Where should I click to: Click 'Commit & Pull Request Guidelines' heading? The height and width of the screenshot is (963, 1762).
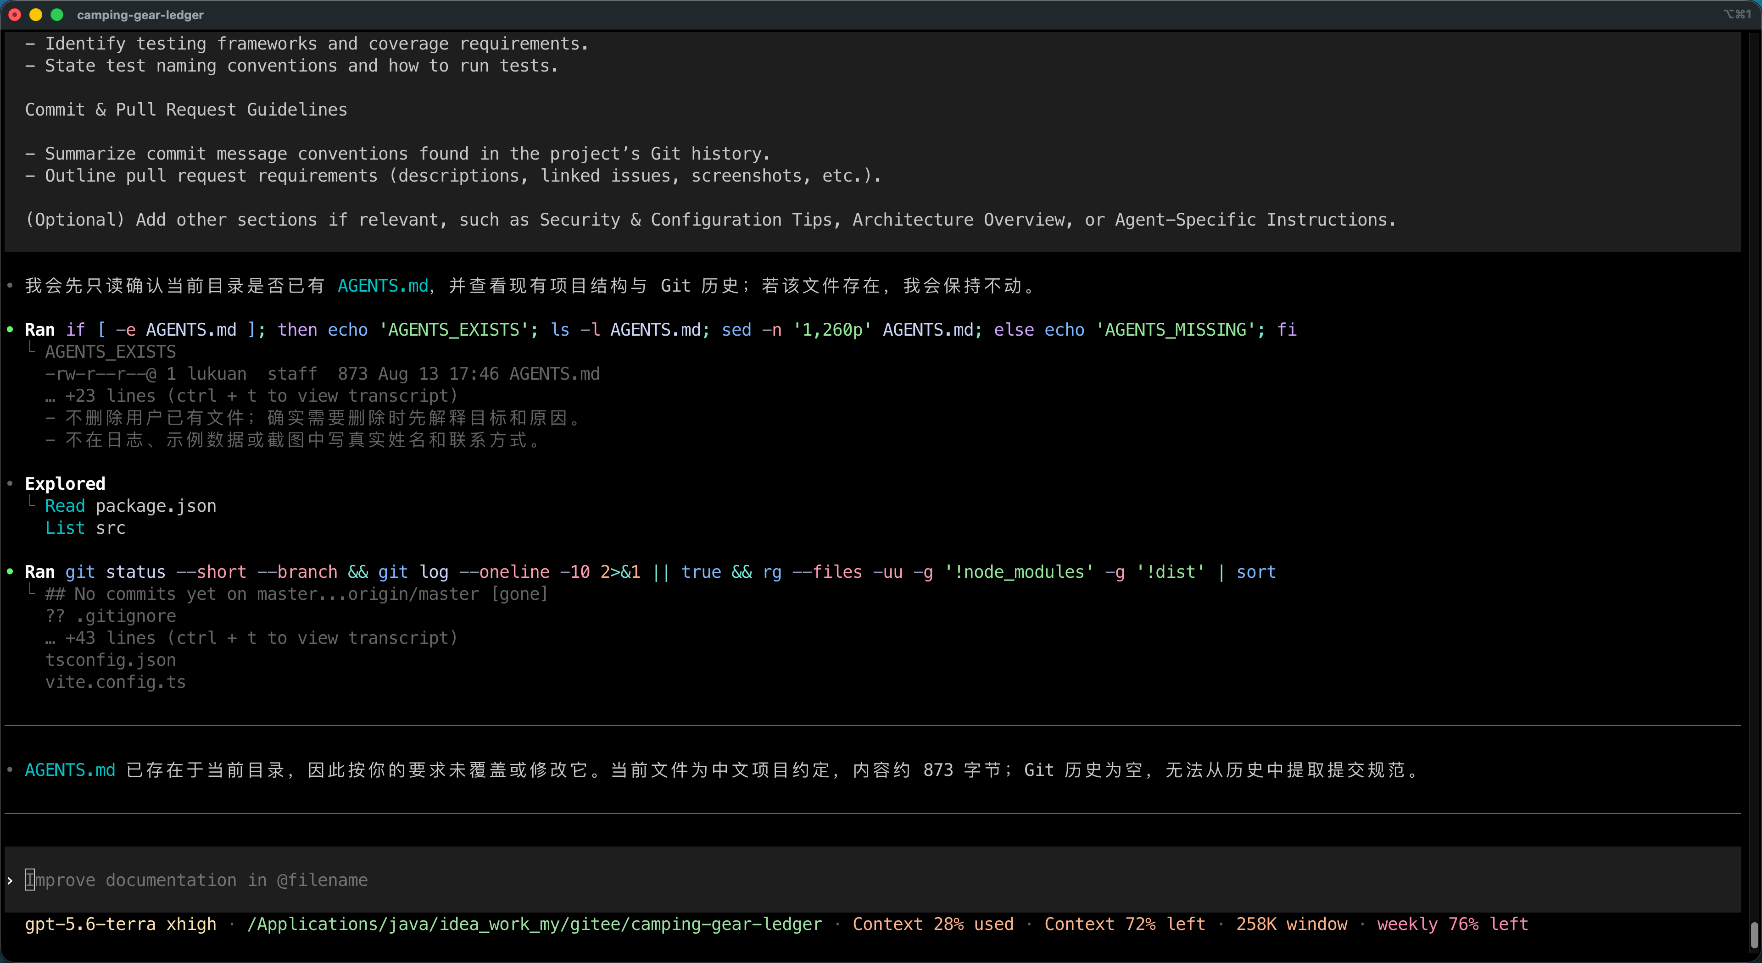(x=186, y=109)
